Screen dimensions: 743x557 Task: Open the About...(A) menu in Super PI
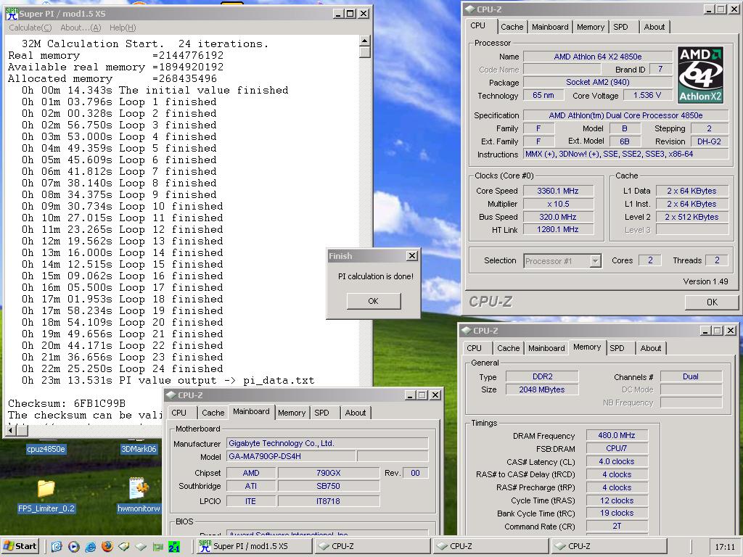coord(81,28)
